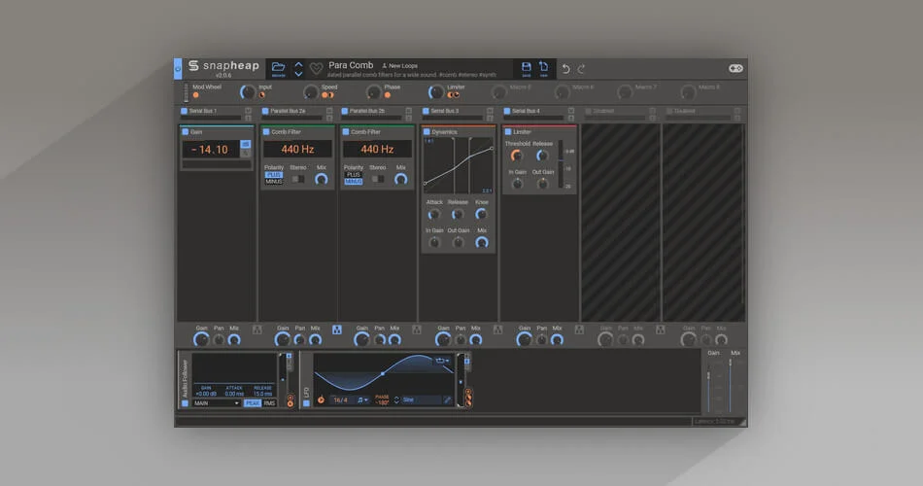Disable the Serial Bus 3 lane checkbox
The height and width of the screenshot is (486, 923).
coord(426,111)
